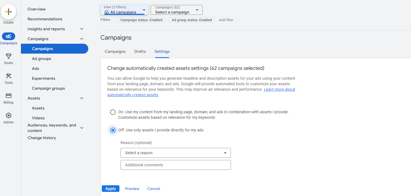Open the Select a campaign dropdown
Image resolution: width=411 pixels, height=196 pixels.
click(x=177, y=10)
